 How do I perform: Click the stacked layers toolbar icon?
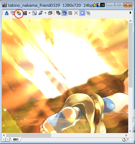coord(50,13)
